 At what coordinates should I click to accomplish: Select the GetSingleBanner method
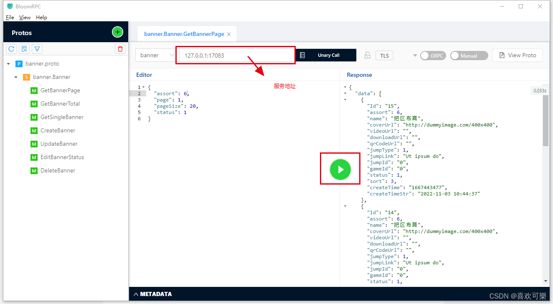click(x=62, y=117)
